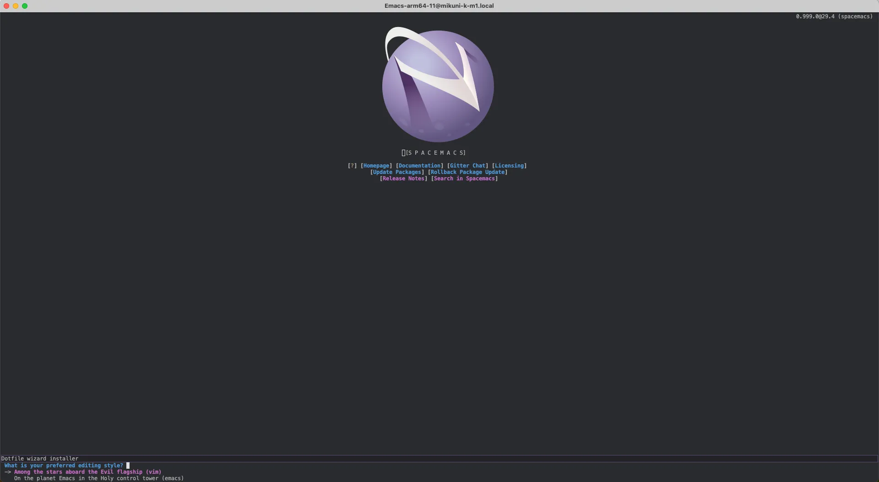Open the [?] help link
Viewport: 879px width, 482px height.
click(x=353, y=165)
